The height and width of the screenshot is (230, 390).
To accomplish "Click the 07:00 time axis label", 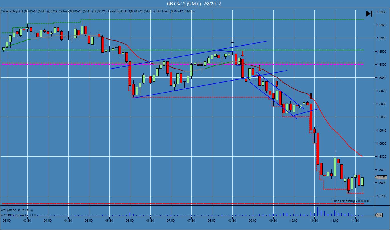I will click(x=171, y=221).
